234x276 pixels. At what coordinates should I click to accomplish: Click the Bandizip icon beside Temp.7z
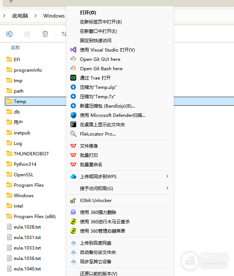pyautogui.click(x=73, y=96)
